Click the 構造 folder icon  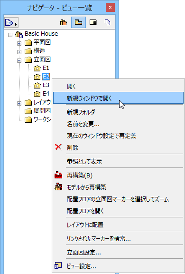click(x=28, y=51)
